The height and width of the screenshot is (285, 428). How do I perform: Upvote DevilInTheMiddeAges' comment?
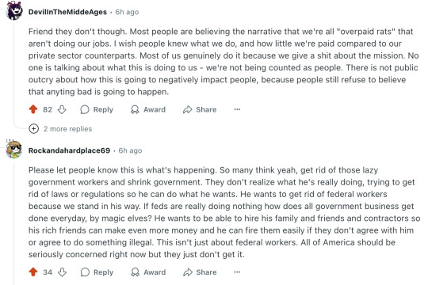tap(33, 109)
